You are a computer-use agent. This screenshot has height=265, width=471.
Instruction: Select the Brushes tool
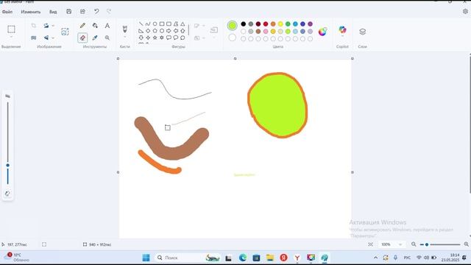point(124,29)
